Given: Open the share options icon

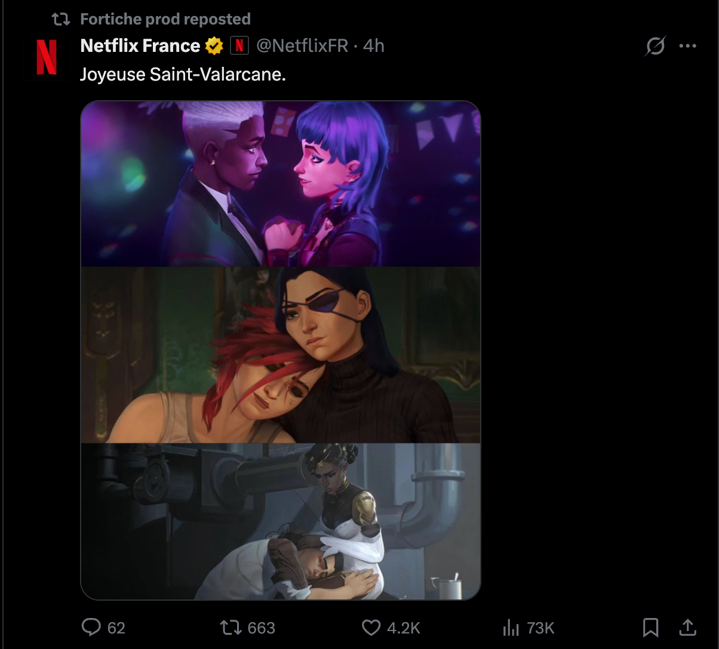Looking at the screenshot, I should [x=687, y=628].
